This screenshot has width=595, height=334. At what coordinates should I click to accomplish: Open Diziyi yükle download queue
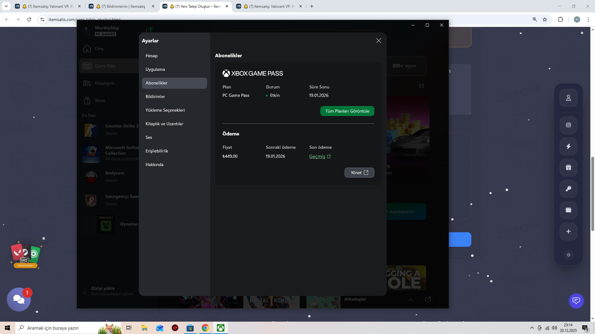[108, 291]
